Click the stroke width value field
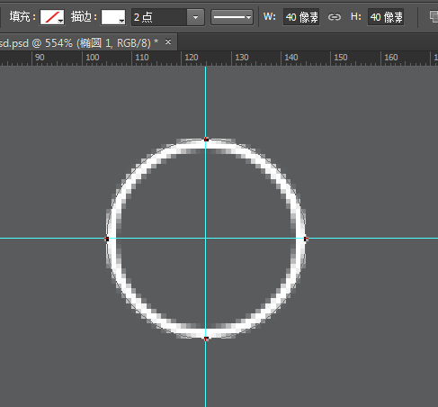Screen dimensions: 438x407 (159, 17)
